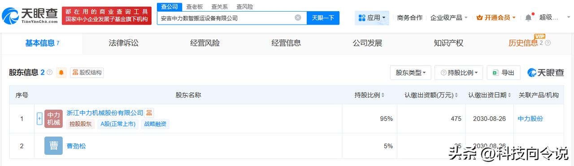Click the help icon next to 股东信息 2

50,72
